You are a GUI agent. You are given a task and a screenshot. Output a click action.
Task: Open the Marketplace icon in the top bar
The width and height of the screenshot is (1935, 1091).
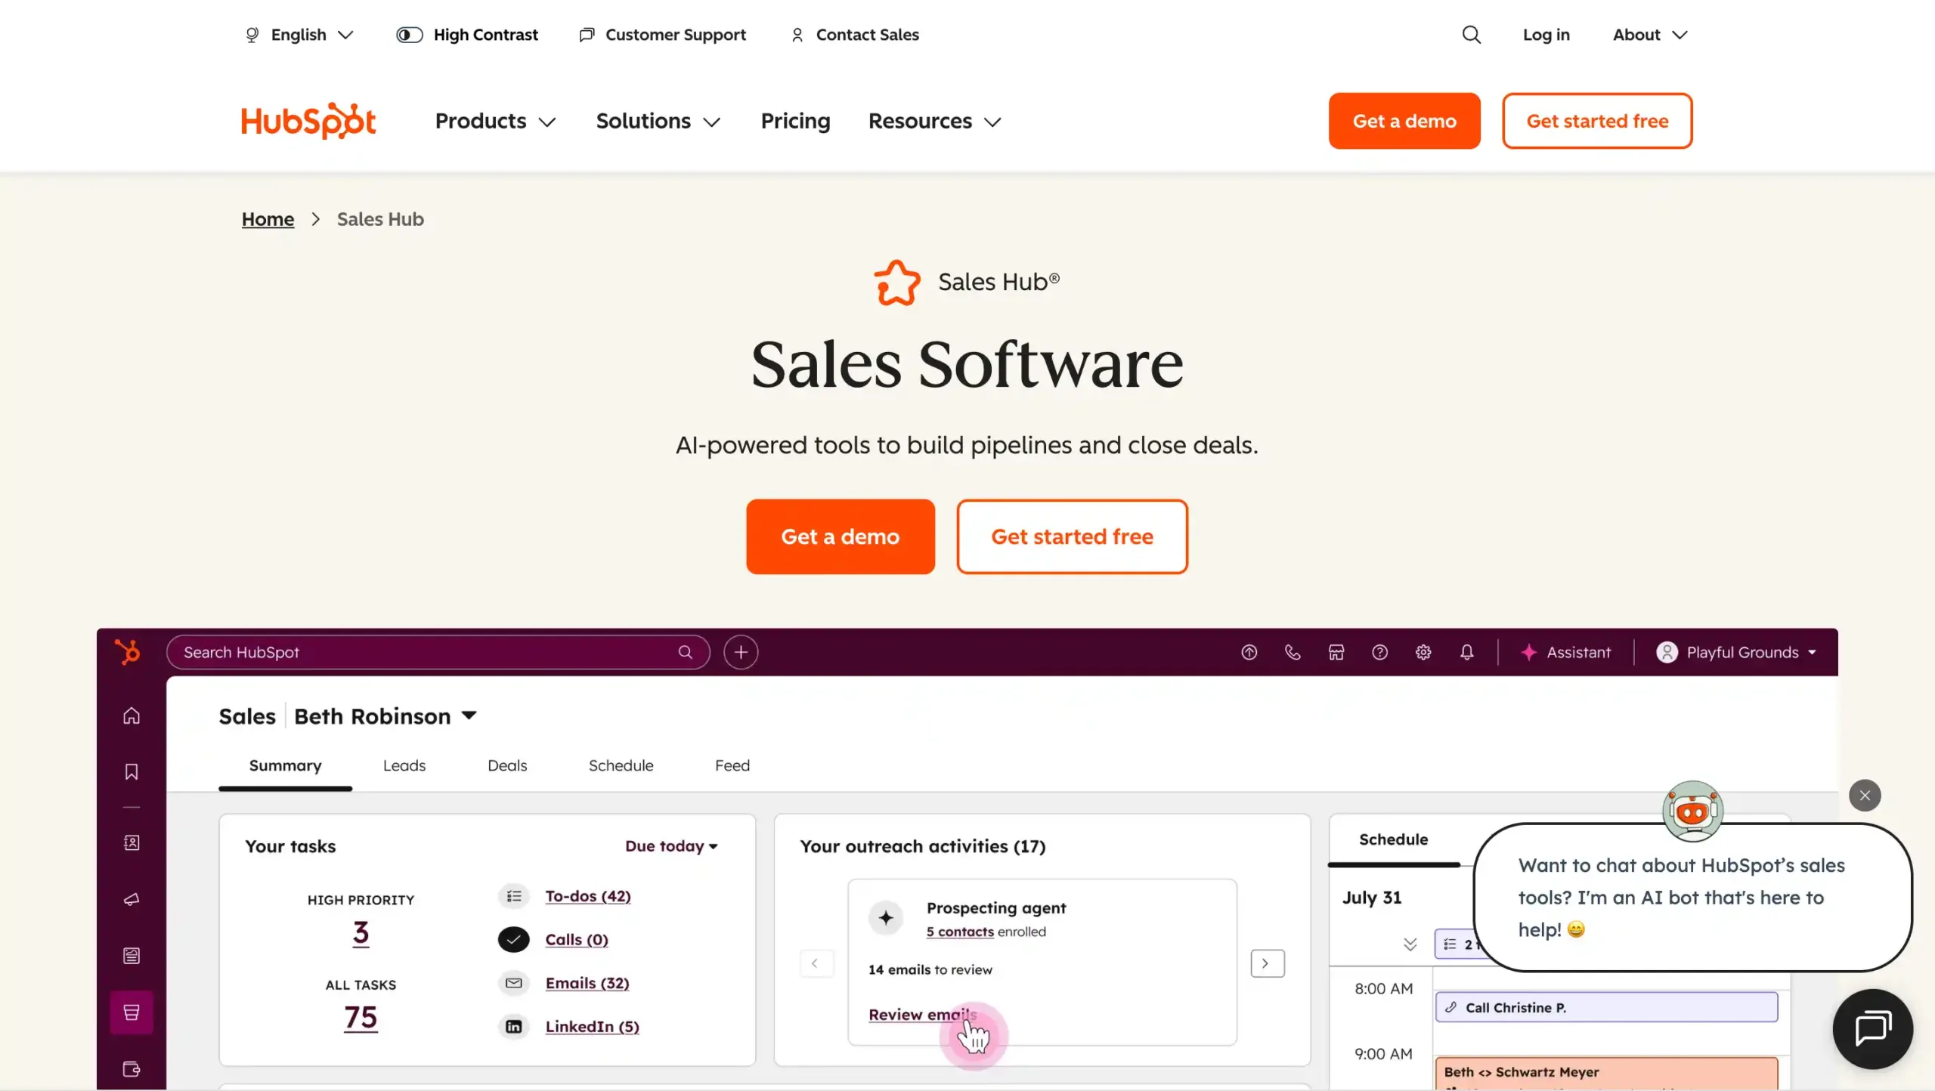pyautogui.click(x=1336, y=652)
